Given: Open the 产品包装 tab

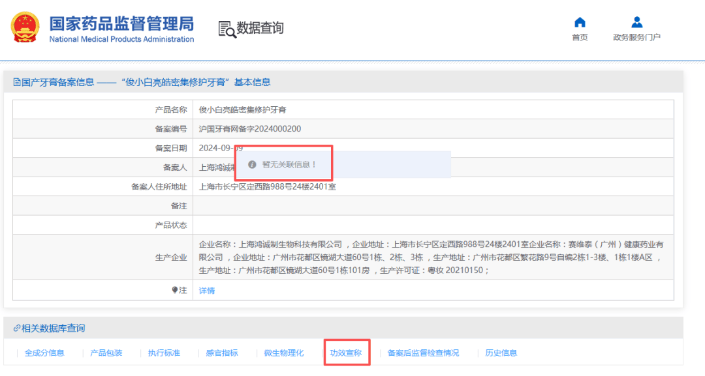Looking at the screenshot, I should [x=106, y=353].
